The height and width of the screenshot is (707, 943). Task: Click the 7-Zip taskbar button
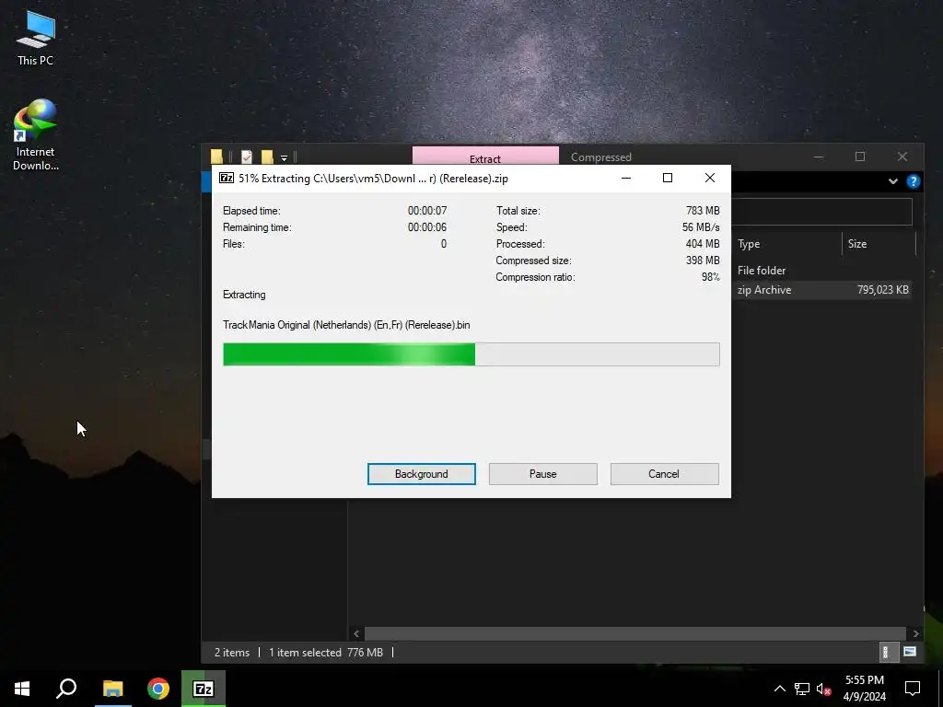204,689
